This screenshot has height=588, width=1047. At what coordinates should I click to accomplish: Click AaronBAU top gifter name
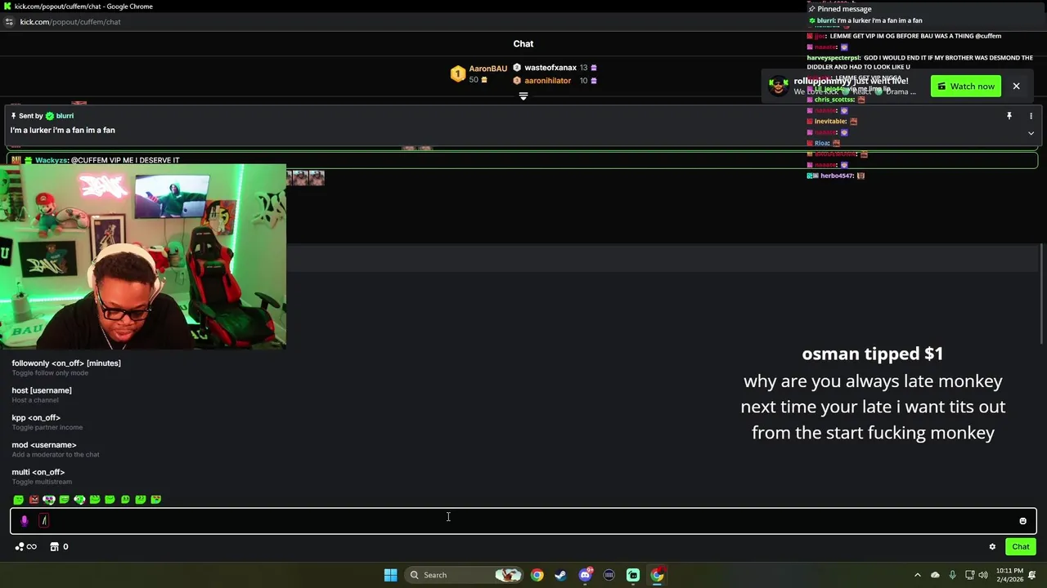(488, 69)
